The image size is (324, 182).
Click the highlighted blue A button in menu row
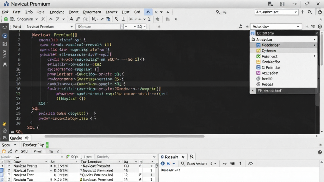click(x=148, y=12)
